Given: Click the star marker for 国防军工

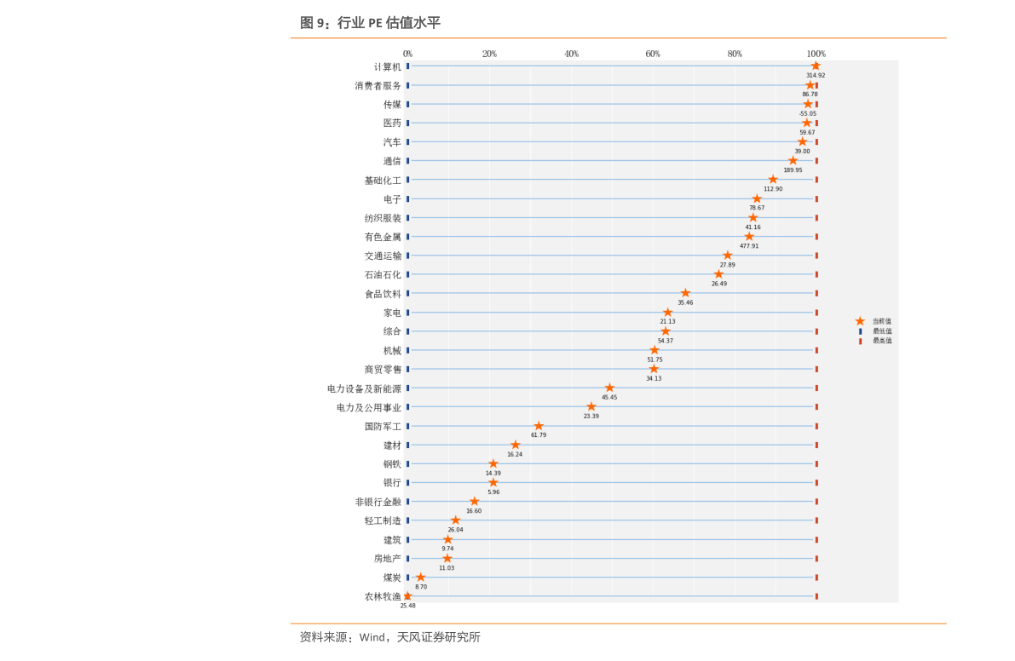Looking at the screenshot, I should point(539,426).
